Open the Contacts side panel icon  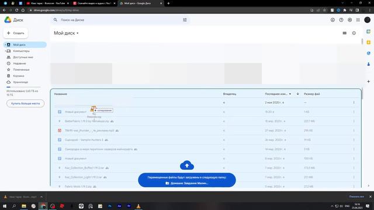click(x=369, y=64)
